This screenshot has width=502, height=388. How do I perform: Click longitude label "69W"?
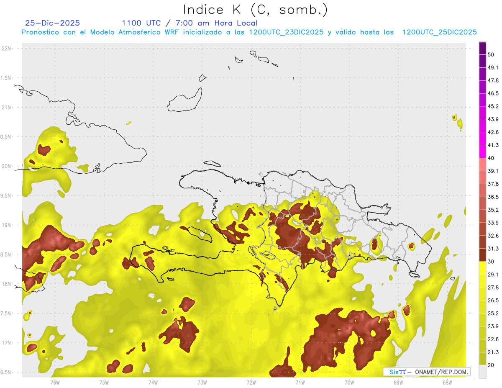[398, 383]
